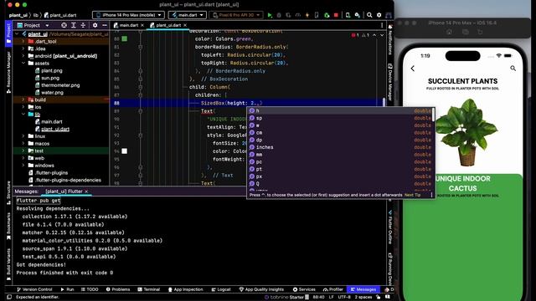This screenshot has height=301, width=536.
Task: Open App Inspection tool tab
Action: (186, 289)
